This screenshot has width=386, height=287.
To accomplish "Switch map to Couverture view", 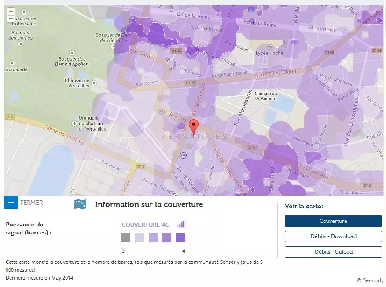I will 333,221.
